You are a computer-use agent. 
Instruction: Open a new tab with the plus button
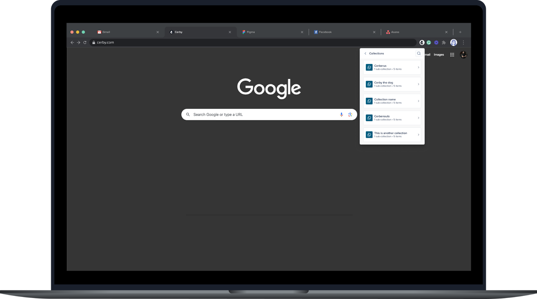460,32
